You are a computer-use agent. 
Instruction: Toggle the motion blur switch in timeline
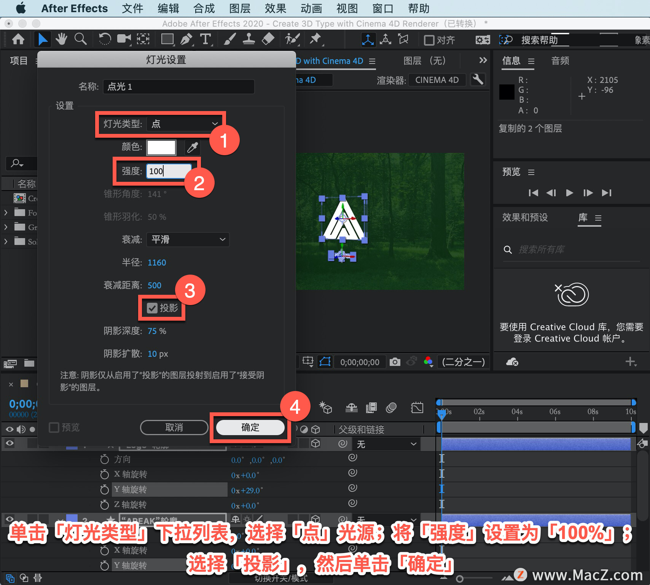click(x=391, y=408)
